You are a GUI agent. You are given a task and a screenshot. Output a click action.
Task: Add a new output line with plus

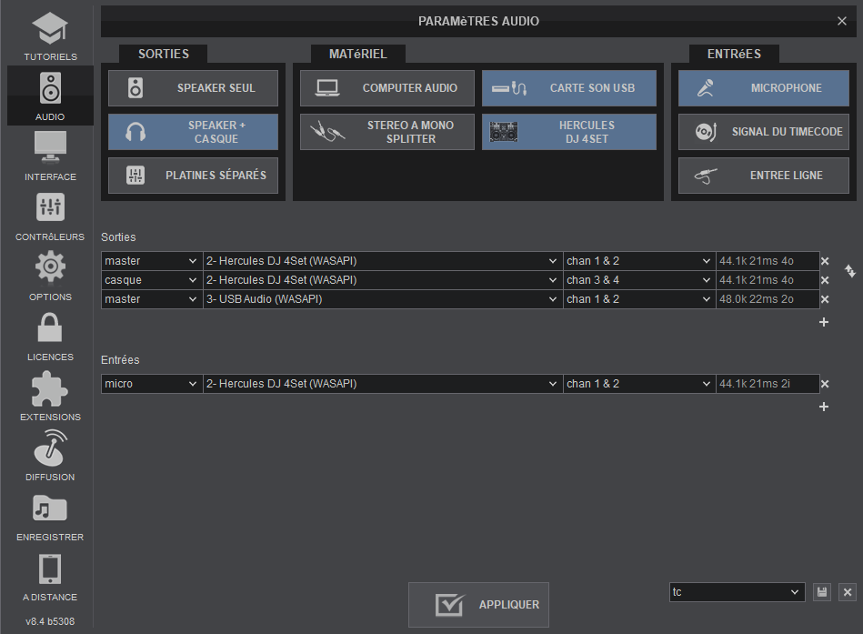(824, 322)
